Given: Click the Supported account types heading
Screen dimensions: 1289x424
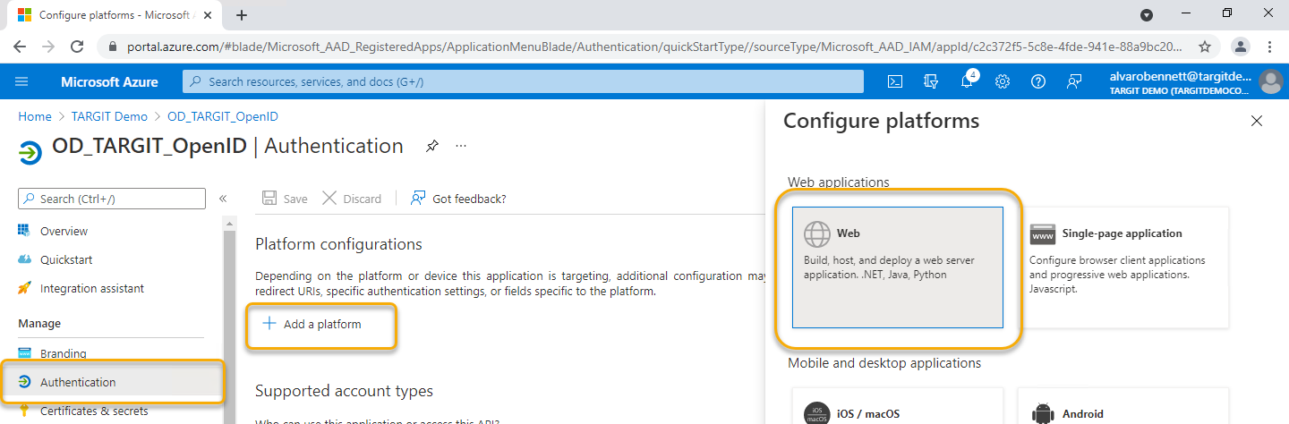Looking at the screenshot, I should pos(344,391).
